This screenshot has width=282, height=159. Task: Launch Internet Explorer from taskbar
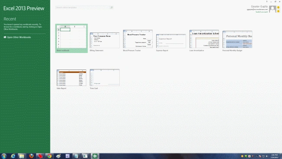13,156
